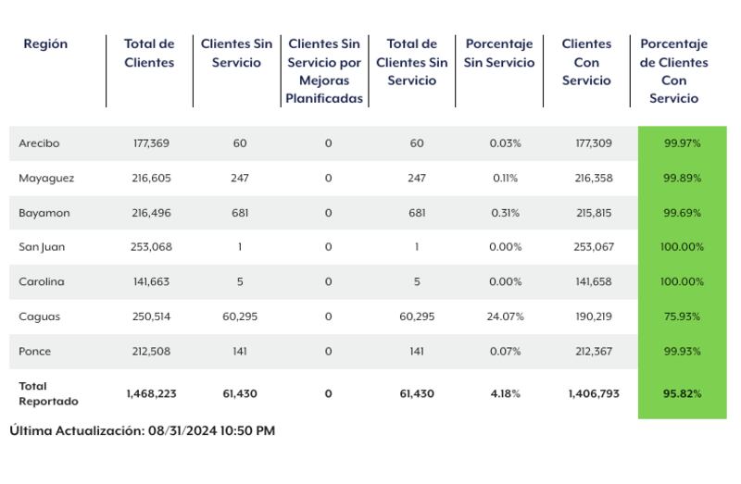This screenshot has width=741, height=484.
Task: Click the Carolina region name
Action: pyautogui.click(x=42, y=281)
